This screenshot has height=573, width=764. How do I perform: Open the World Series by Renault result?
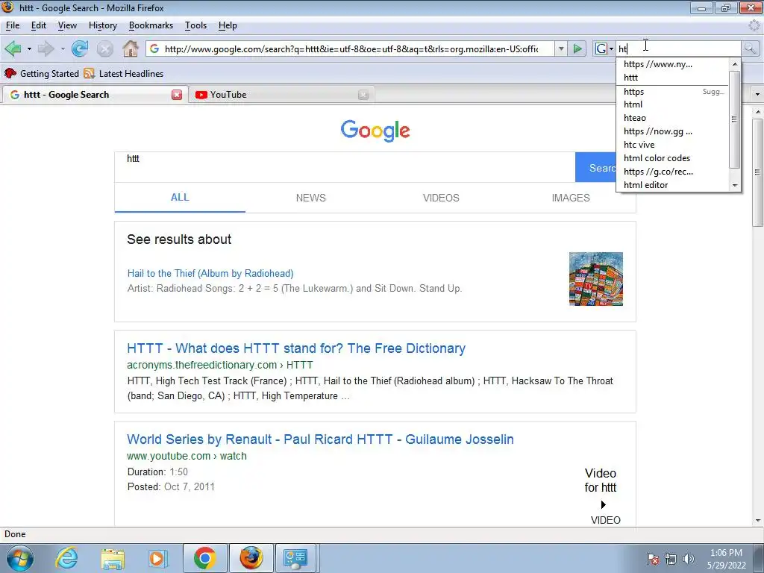coord(321,439)
